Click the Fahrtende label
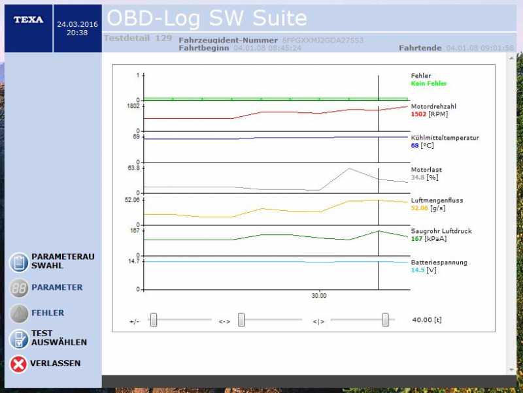 [420, 48]
